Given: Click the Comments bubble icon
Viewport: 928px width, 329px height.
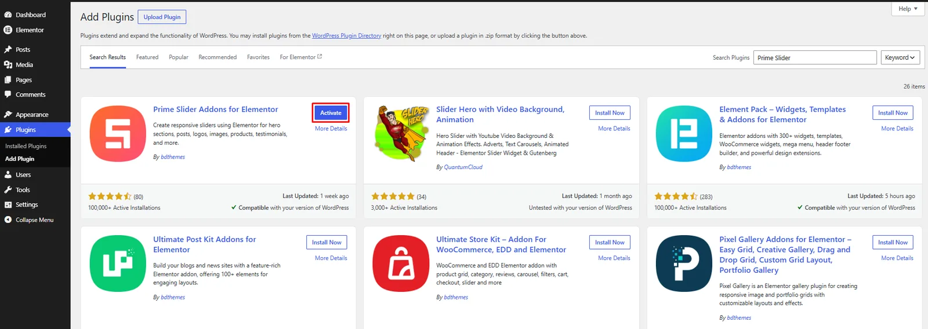Looking at the screenshot, I should [x=8, y=94].
